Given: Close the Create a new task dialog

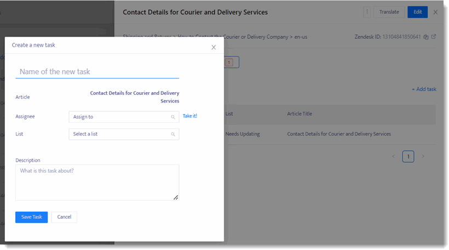Looking at the screenshot, I should tap(214, 47).
